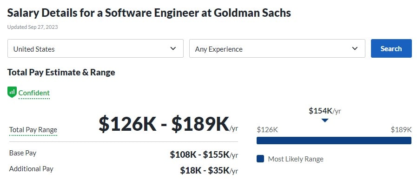Click the Confident dotted-underline label
417x181 pixels.
[34, 93]
